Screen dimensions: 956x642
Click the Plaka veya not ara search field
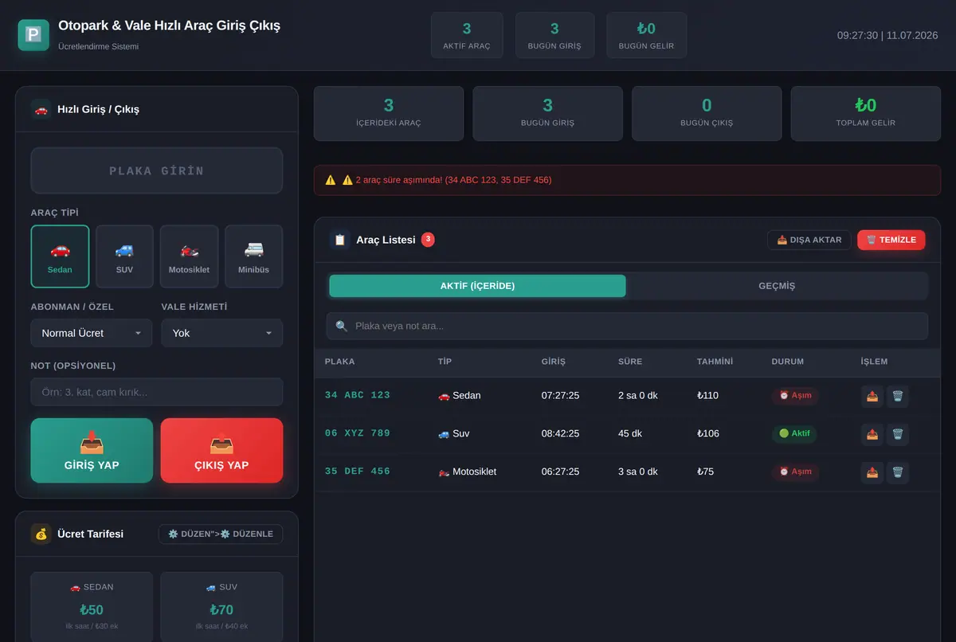(627, 326)
